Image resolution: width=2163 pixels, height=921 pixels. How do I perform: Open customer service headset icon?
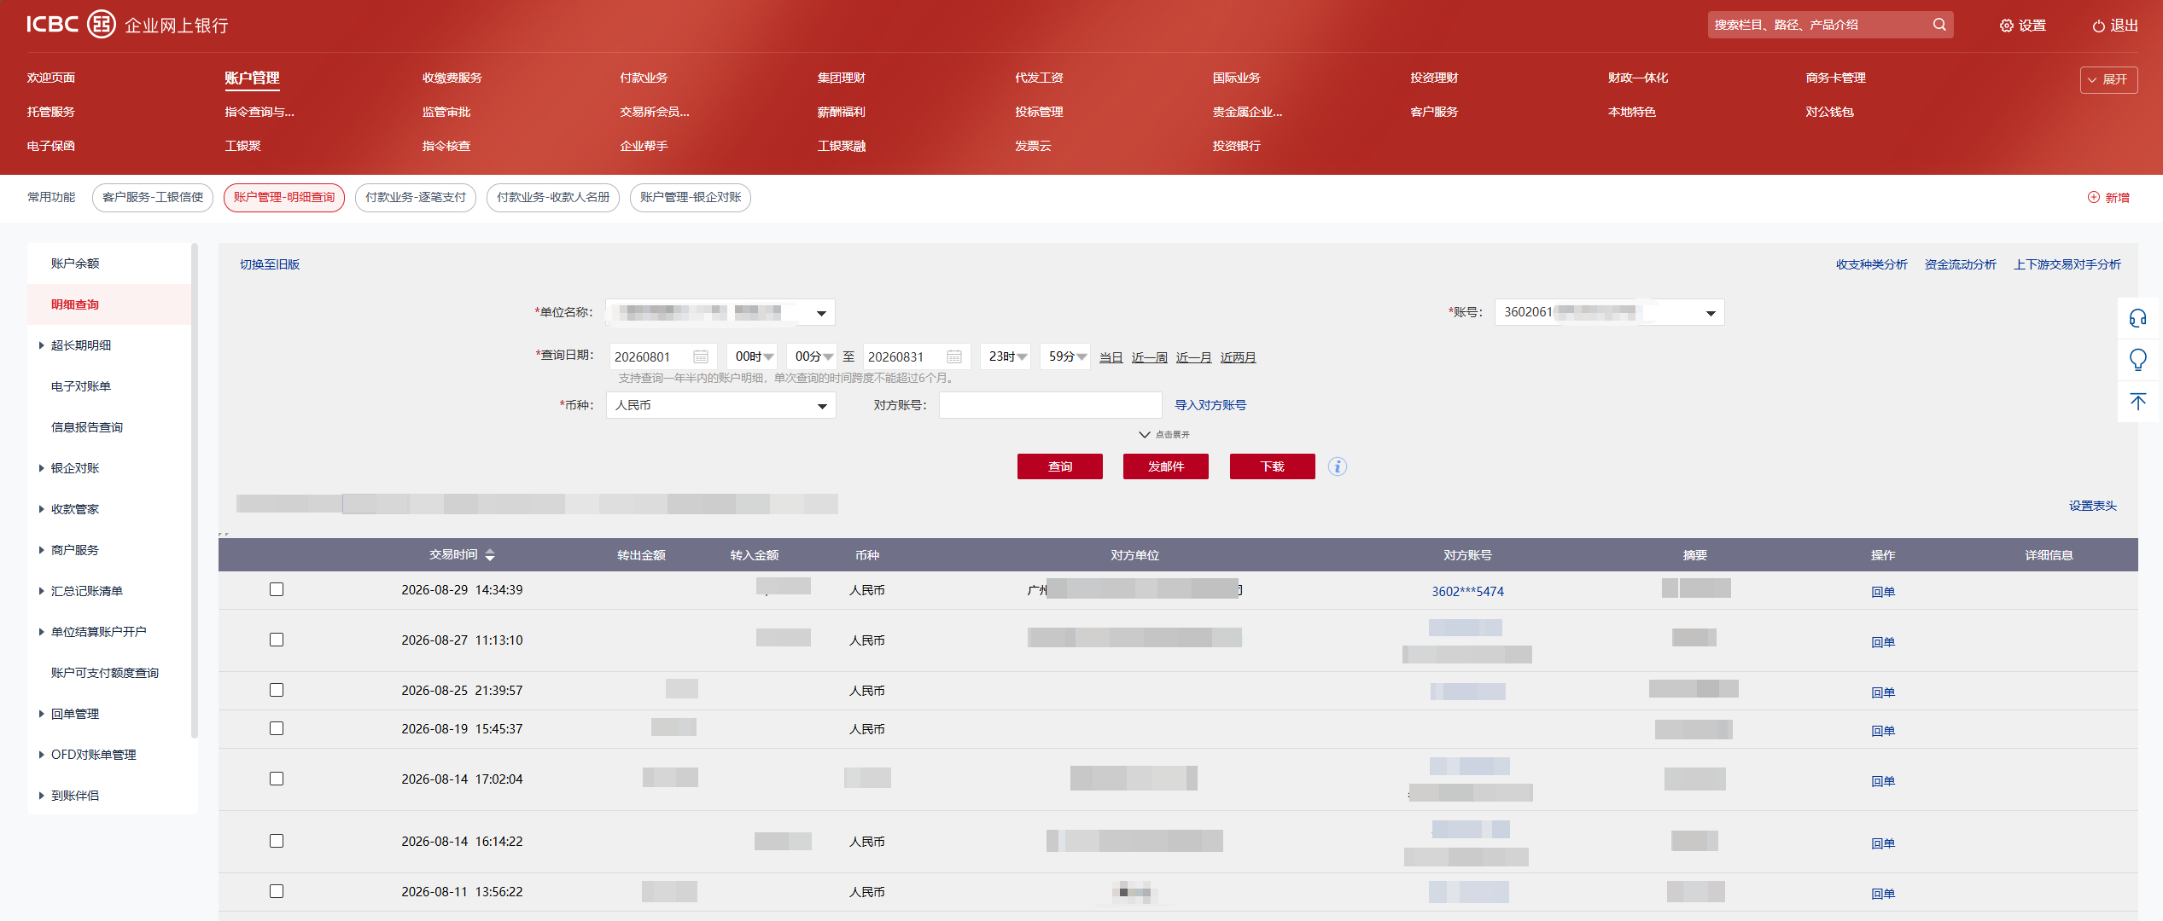point(2138,318)
